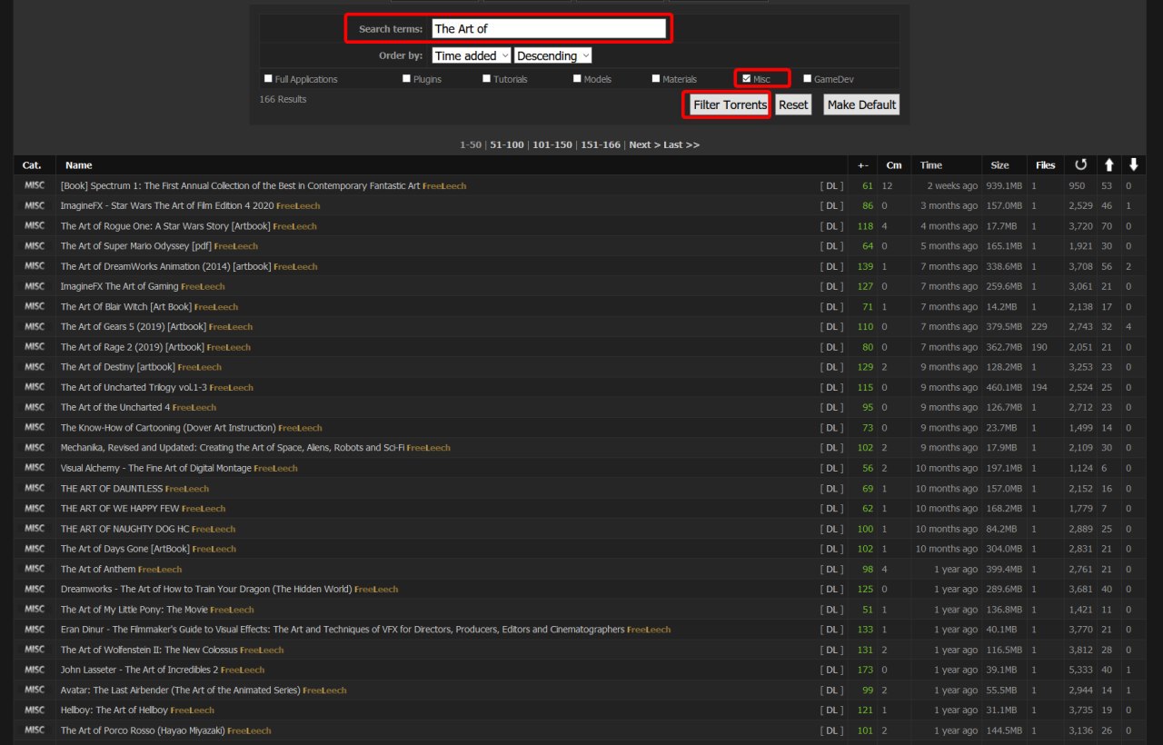The width and height of the screenshot is (1163, 745).
Task: Download The Art of Rogue One via DL
Action: tap(831, 226)
